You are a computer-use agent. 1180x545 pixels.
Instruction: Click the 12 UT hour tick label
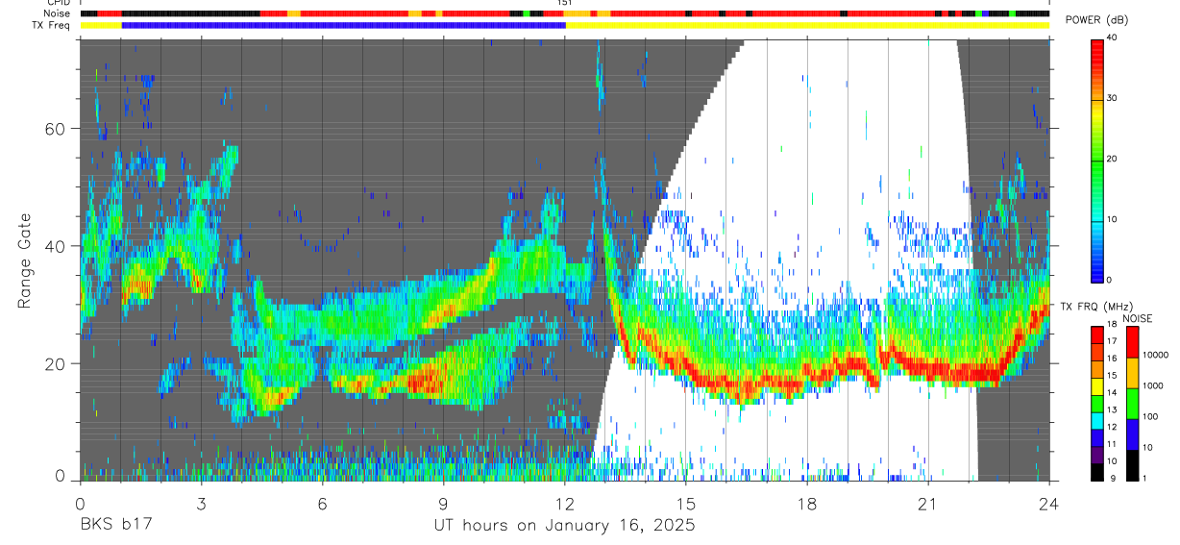pyautogui.click(x=564, y=503)
